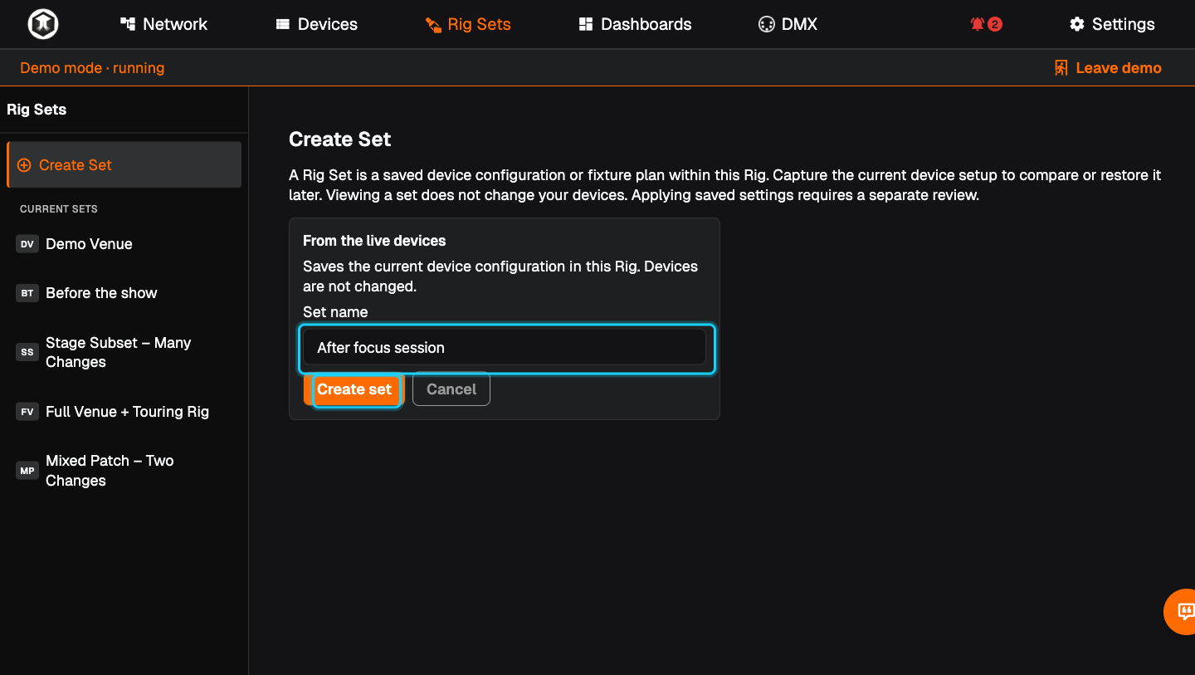Click the Leave demo link

tap(1108, 68)
